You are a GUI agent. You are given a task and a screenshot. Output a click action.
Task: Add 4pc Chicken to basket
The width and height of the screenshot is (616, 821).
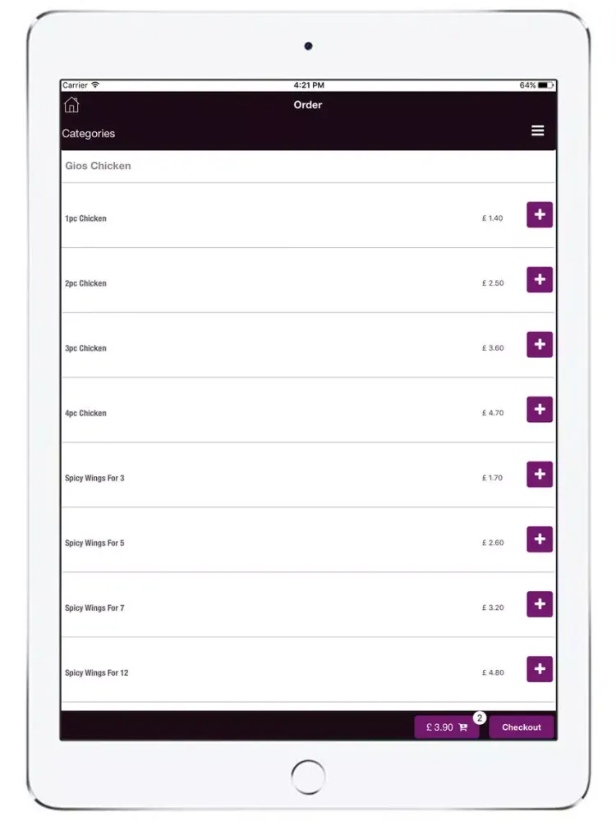tap(540, 410)
